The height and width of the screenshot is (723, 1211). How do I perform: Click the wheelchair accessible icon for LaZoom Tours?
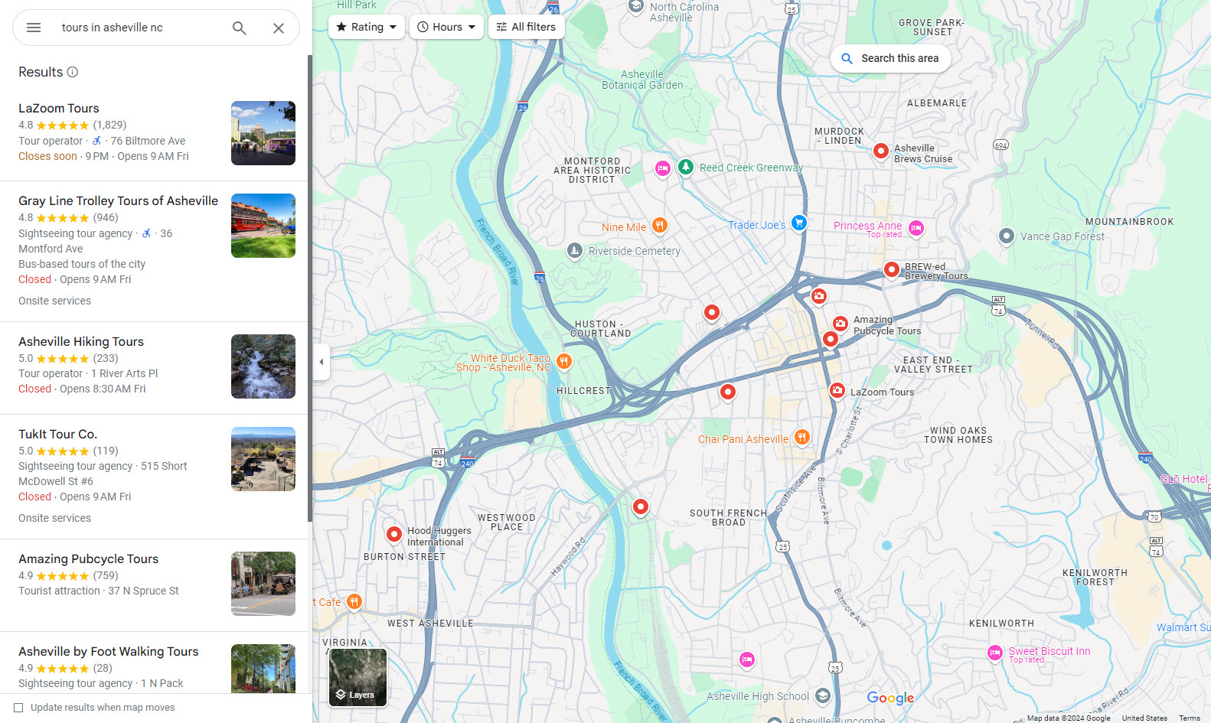[x=96, y=141]
